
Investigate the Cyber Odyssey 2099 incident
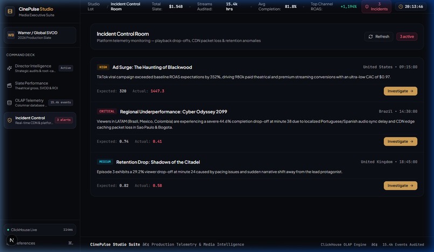point(400,141)
